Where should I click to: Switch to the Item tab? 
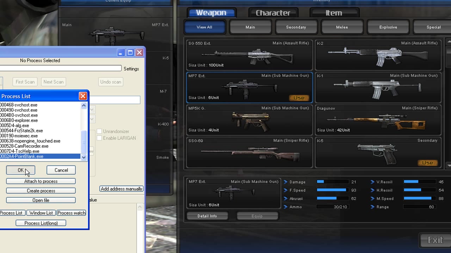[x=334, y=13]
